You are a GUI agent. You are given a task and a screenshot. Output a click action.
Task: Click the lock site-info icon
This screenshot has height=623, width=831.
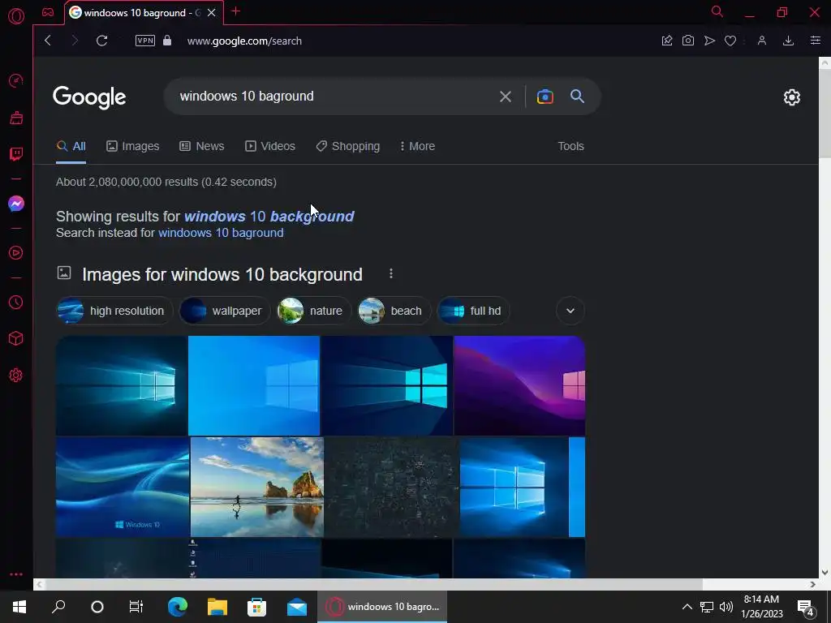(167, 41)
